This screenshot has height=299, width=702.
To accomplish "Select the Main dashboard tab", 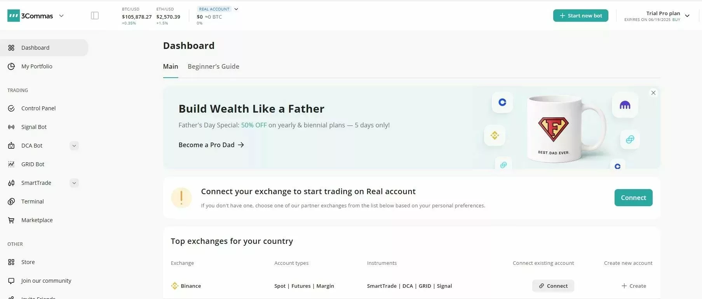I will pyautogui.click(x=170, y=66).
